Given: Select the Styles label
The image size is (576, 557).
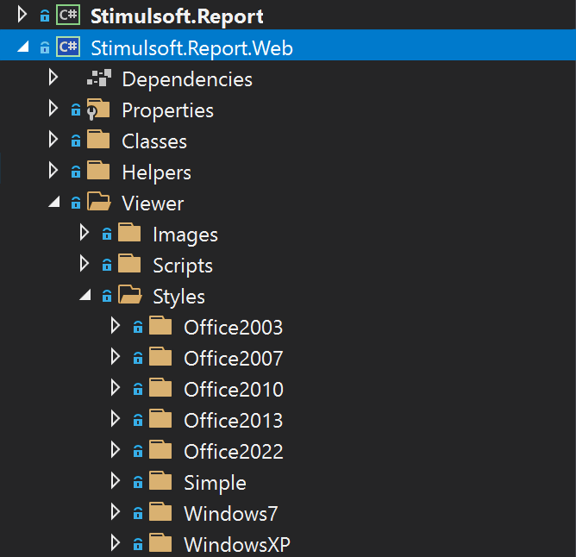Looking at the screenshot, I should point(178,297).
